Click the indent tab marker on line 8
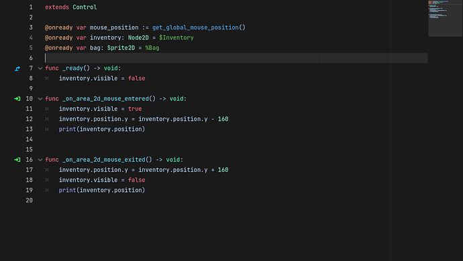This screenshot has width=463, height=261. [x=47, y=79]
